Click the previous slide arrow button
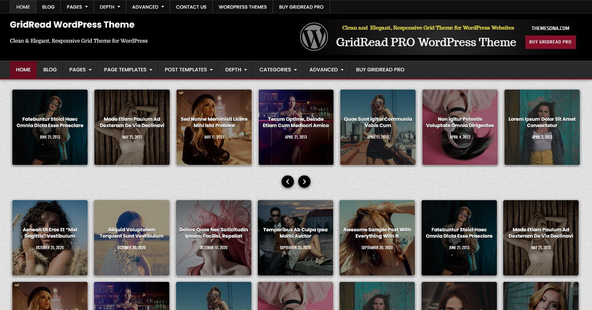The image size is (592, 310). tap(288, 181)
